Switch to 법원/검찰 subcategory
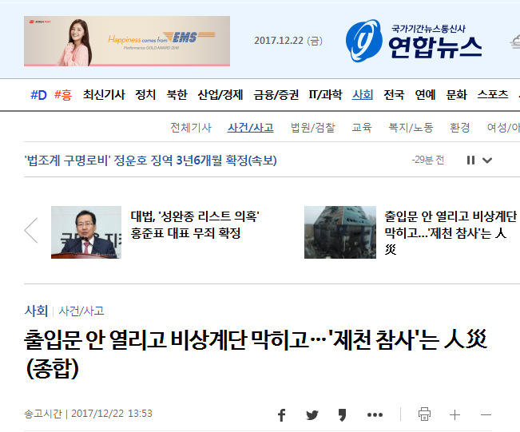 tap(313, 127)
